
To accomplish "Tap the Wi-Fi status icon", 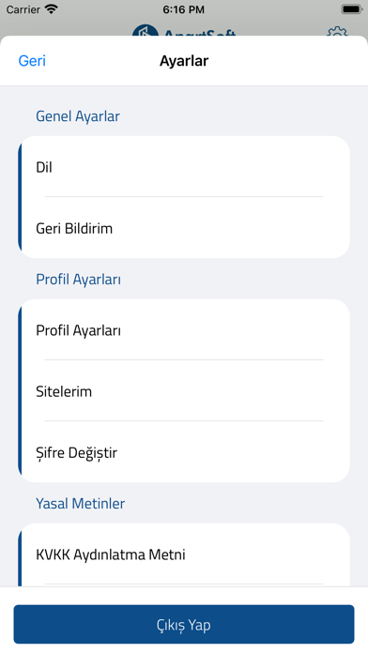I will tap(52, 9).
